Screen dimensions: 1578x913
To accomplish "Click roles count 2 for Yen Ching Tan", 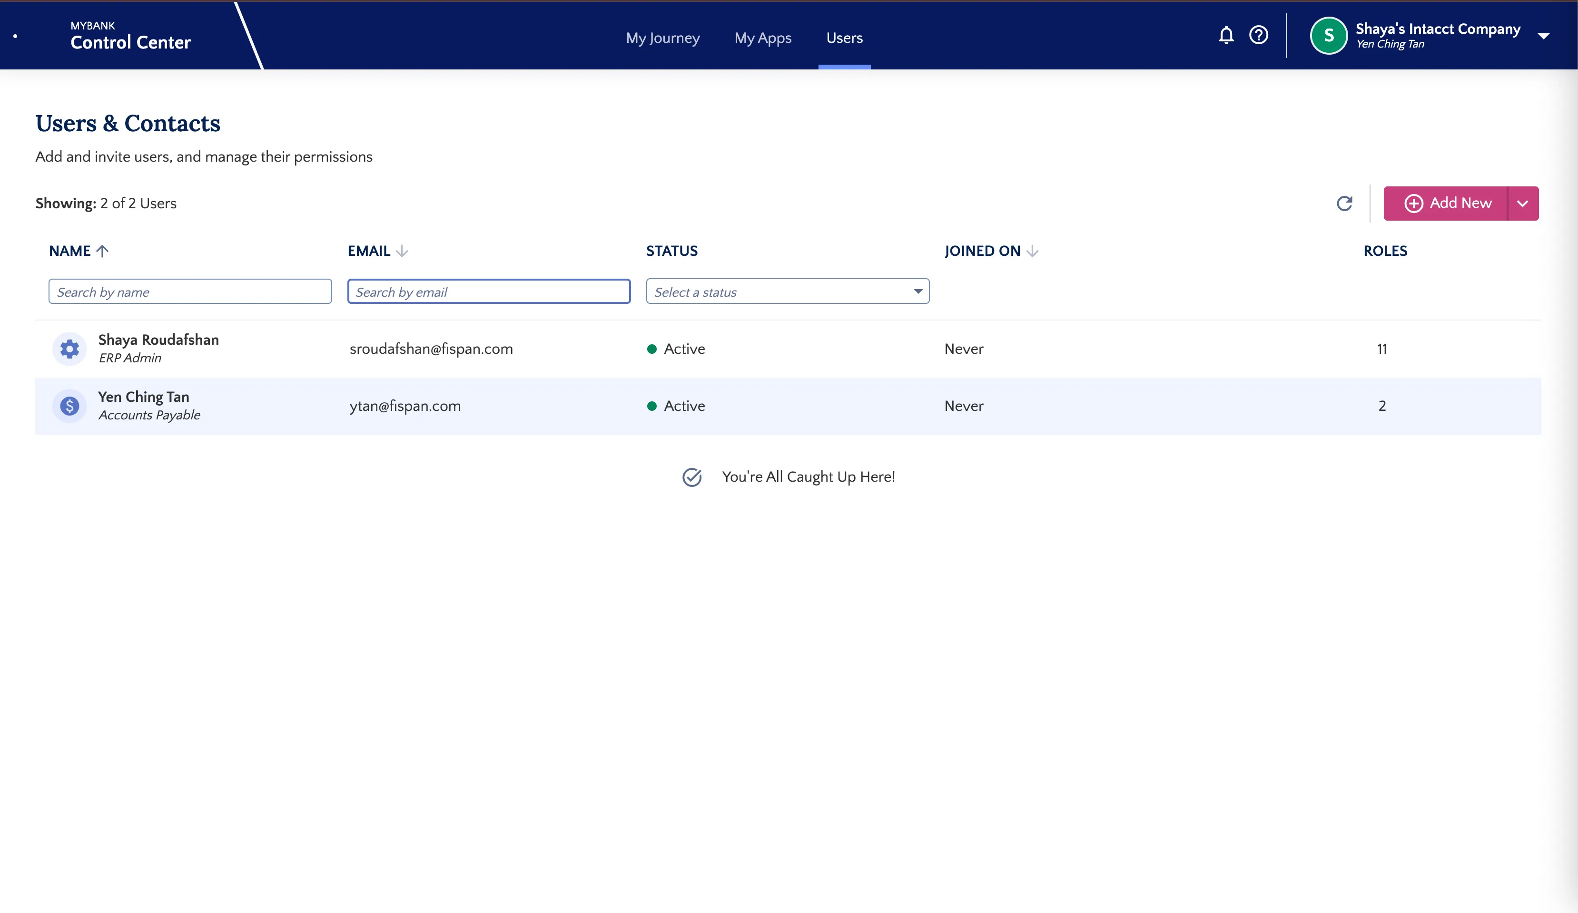I will coord(1382,406).
